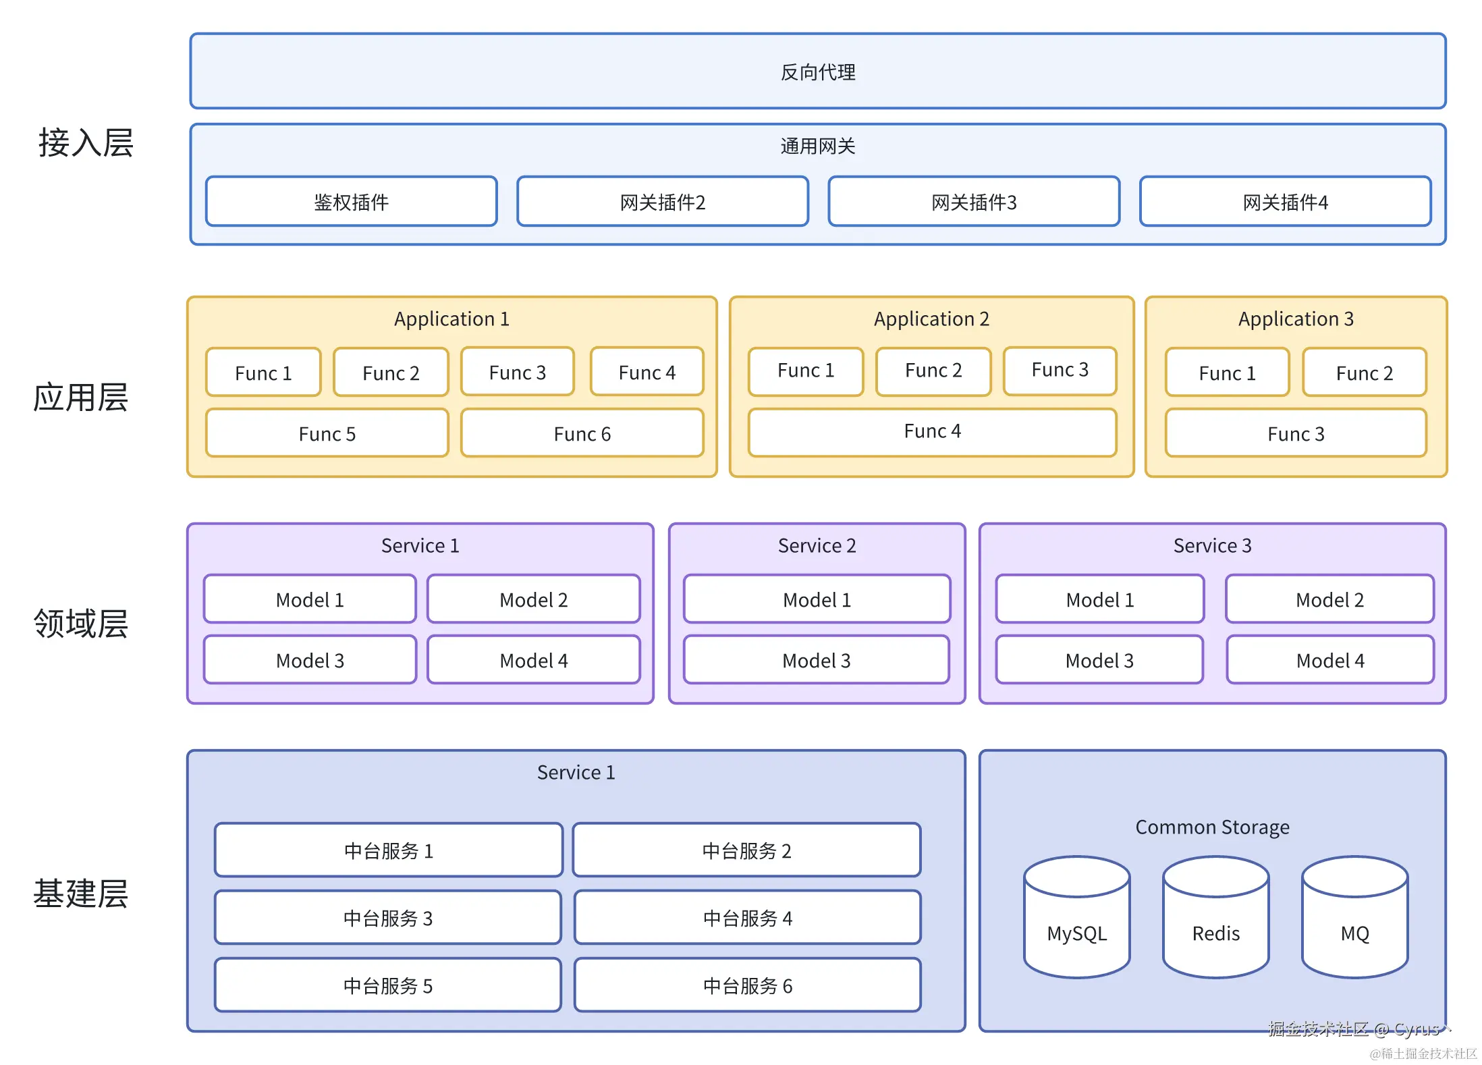Click the 中台服务 4 box
The image size is (1482, 1065).
747,918
